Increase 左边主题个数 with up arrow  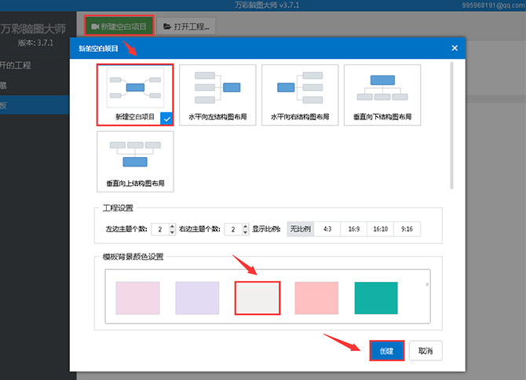[x=173, y=226]
